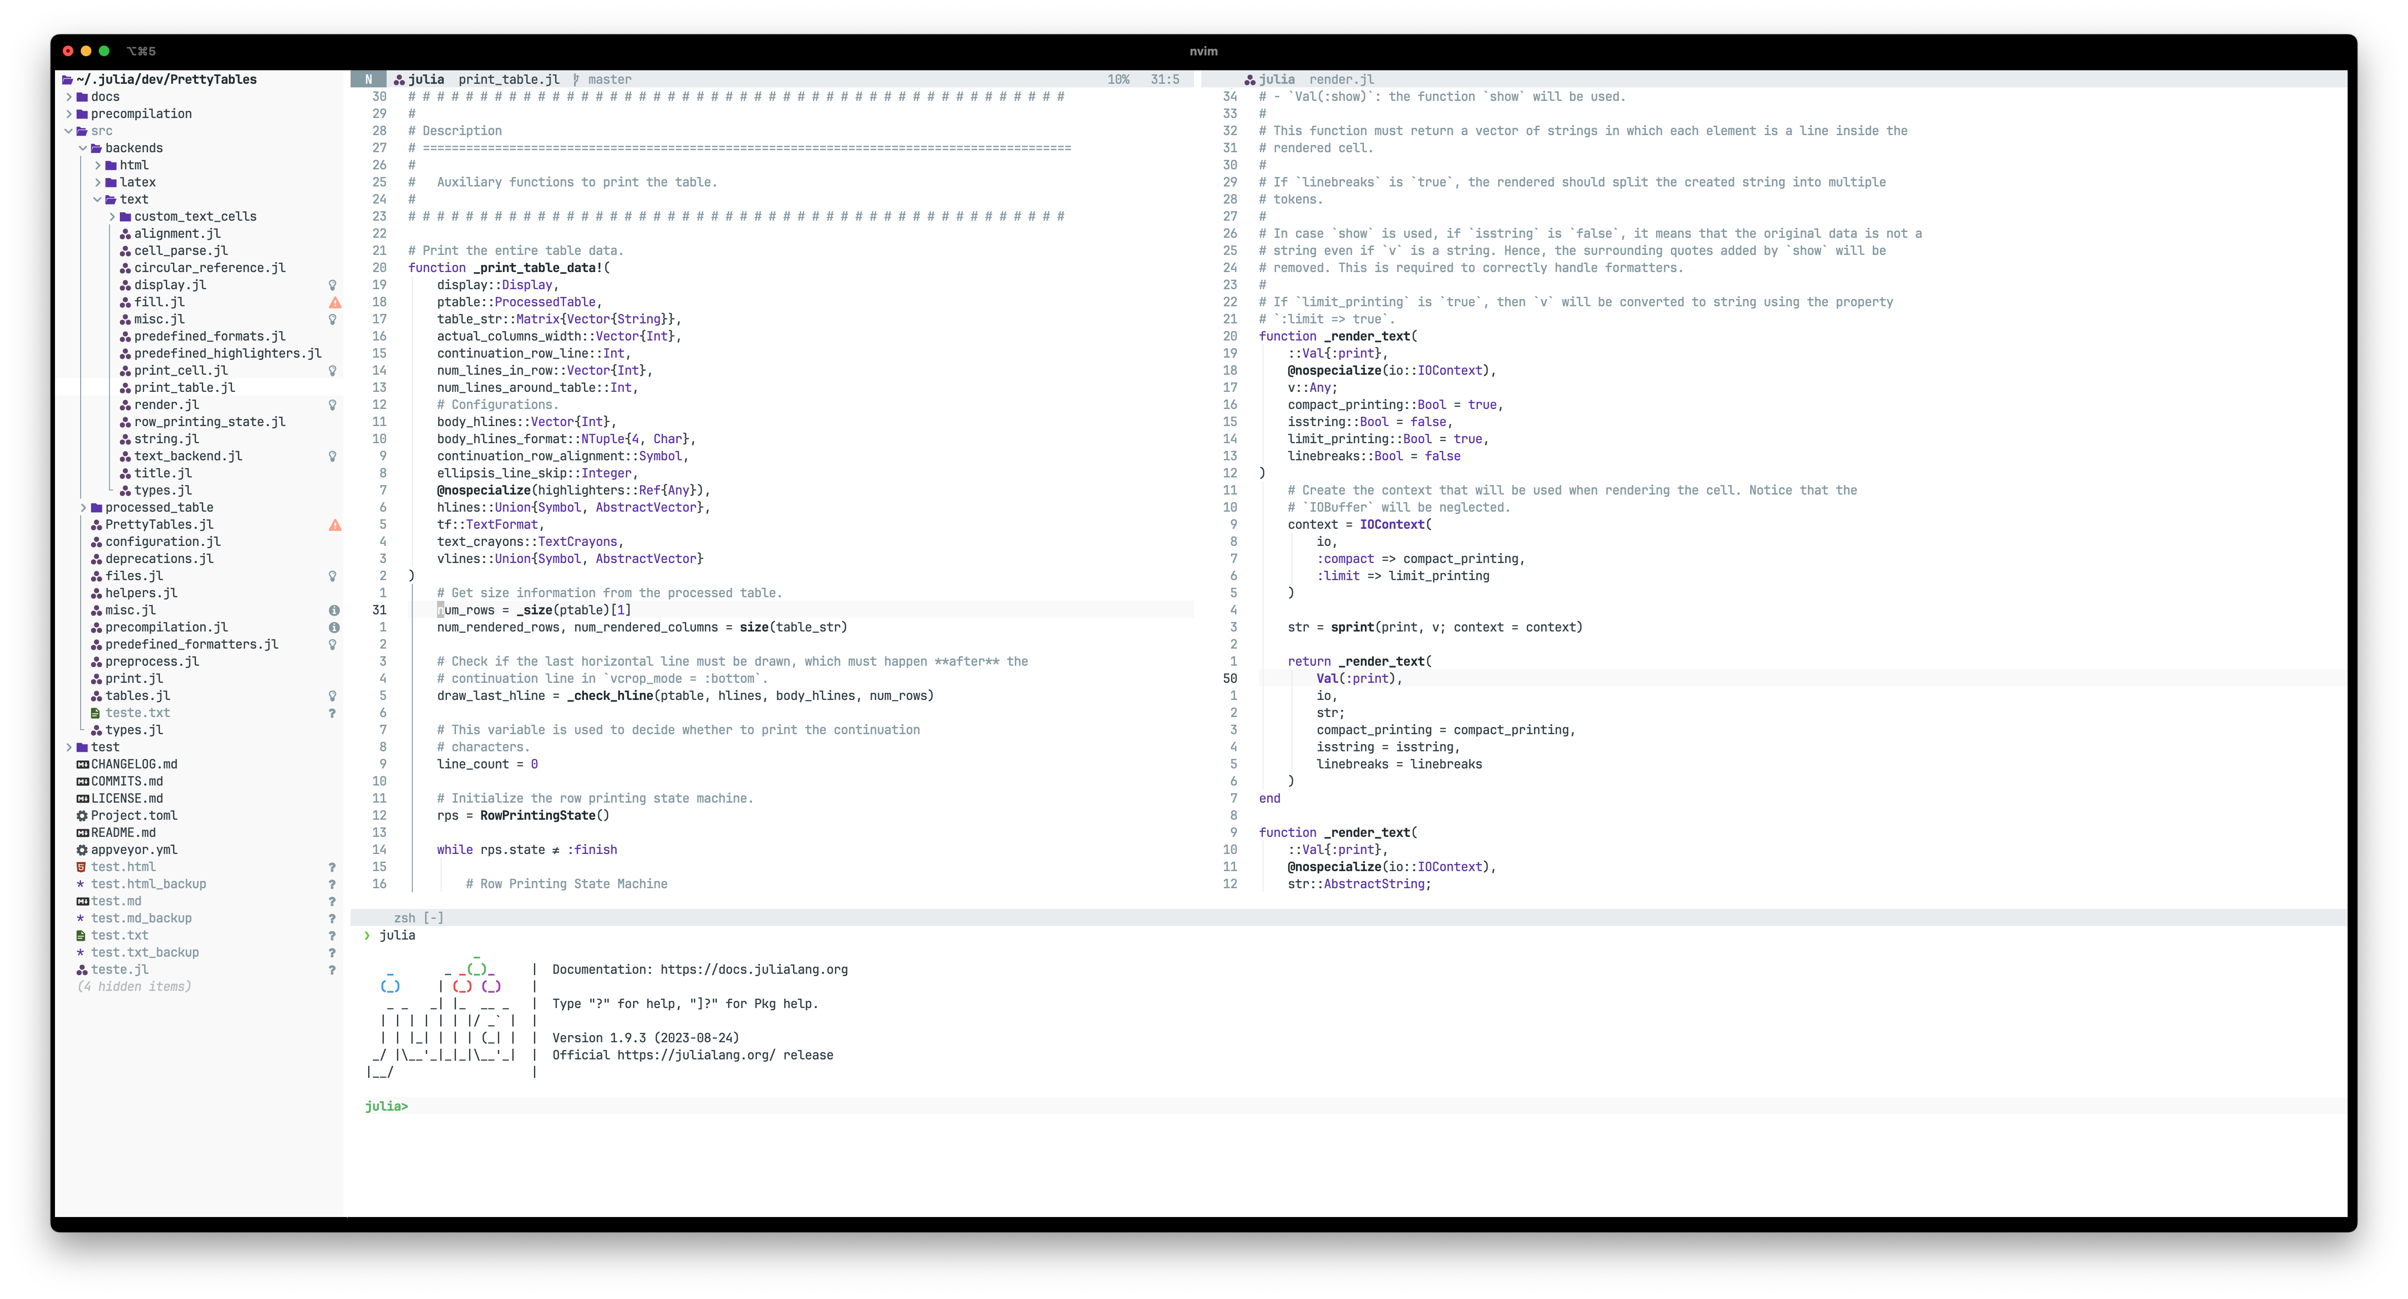Click the question mark status beside teste.txt

click(332, 713)
